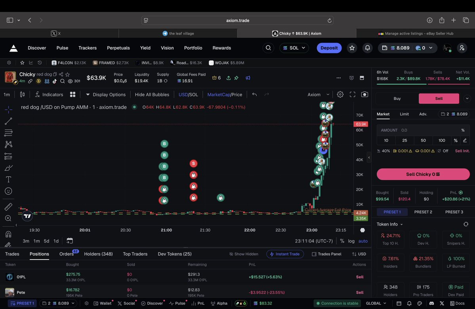The width and height of the screenshot is (475, 309).
Task: Select the brush drawing tool
Action: click(x=8, y=168)
